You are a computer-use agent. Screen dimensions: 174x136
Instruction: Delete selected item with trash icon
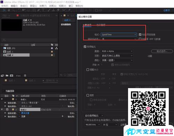pos(25,76)
